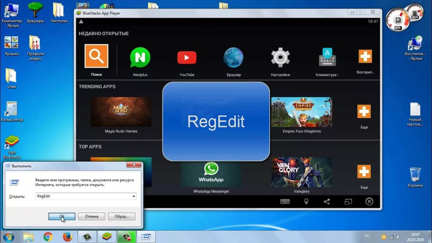Open the WhatsApp Messenger thumbnail

click(x=211, y=174)
